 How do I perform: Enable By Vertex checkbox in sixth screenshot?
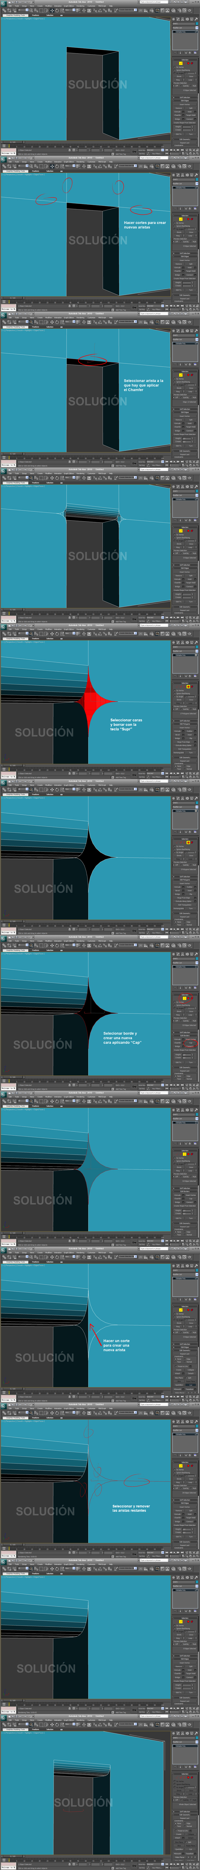pyautogui.click(x=175, y=846)
